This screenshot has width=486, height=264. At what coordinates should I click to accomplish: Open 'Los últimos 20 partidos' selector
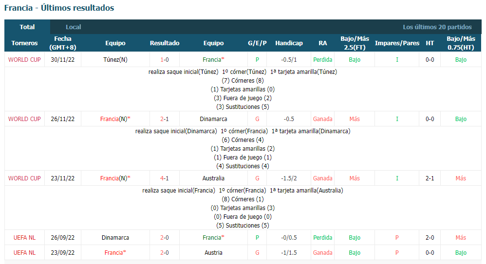tap(437, 27)
